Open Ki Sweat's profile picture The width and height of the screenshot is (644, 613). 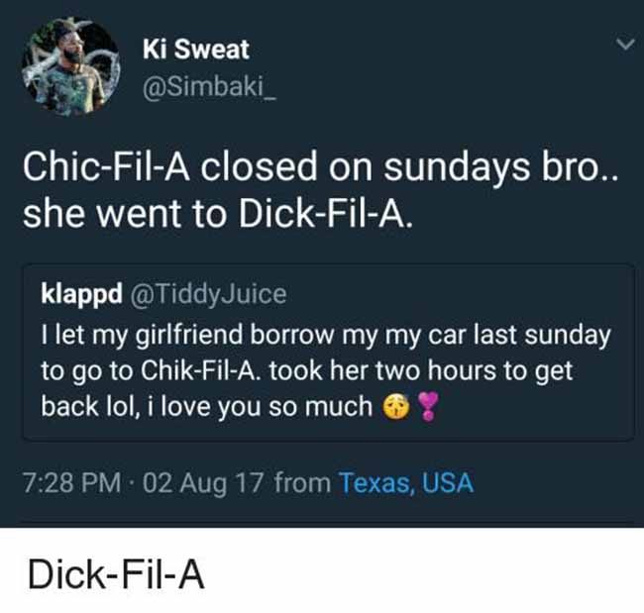[x=70, y=66]
